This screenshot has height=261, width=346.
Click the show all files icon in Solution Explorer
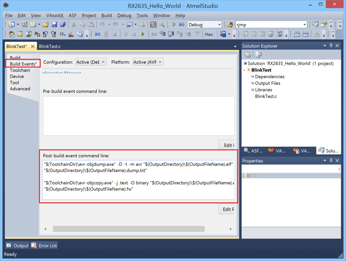click(258, 54)
